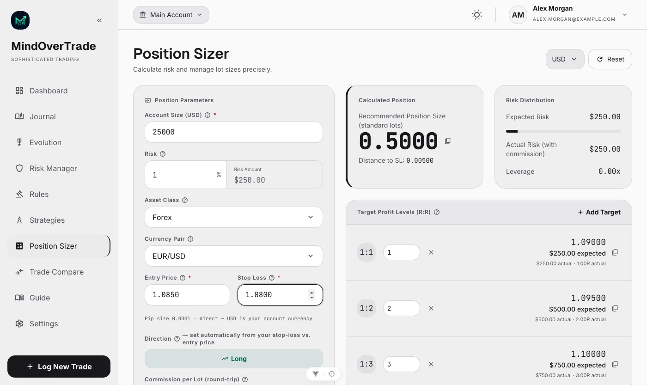Viewport: 647px width, 385px height.
Task: Click the Reset button
Action: pos(610,59)
